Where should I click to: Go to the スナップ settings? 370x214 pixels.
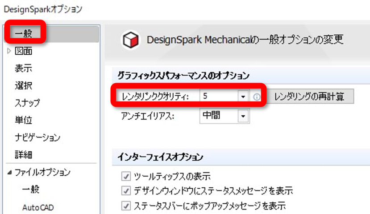(27, 103)
